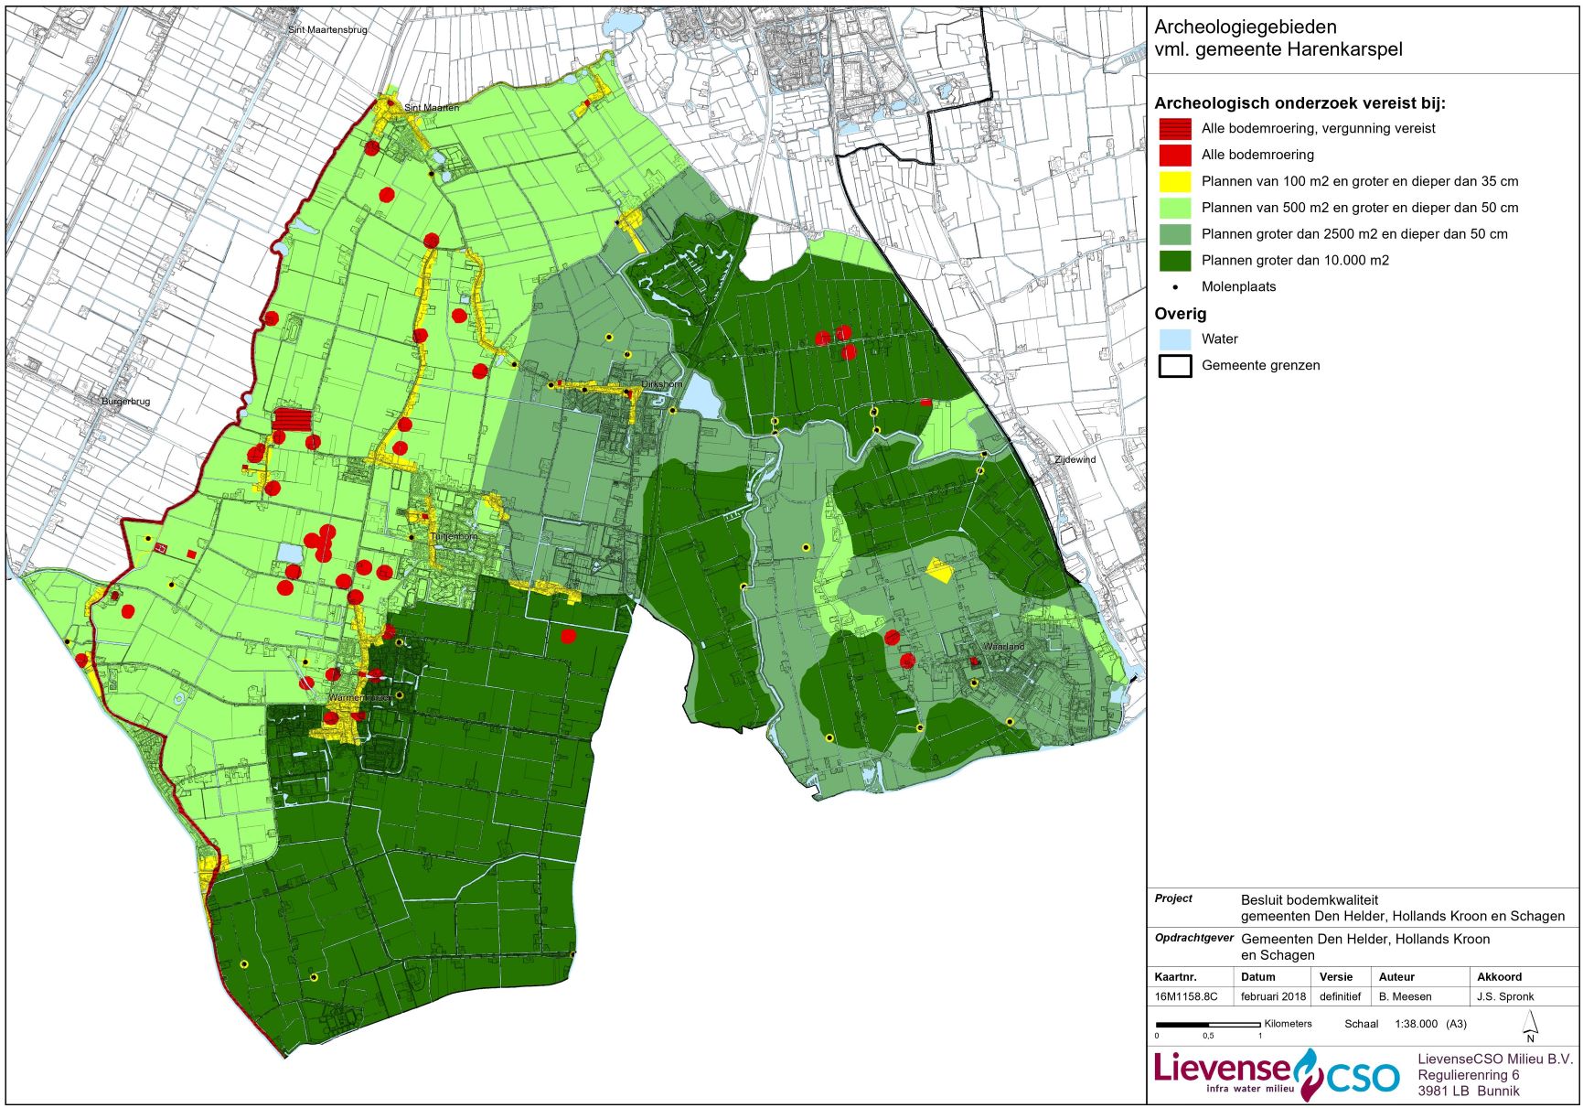Click the Lievense CSO company logo
Viewport: 1583px width, 1108px height.
tap(1276, 1073)
